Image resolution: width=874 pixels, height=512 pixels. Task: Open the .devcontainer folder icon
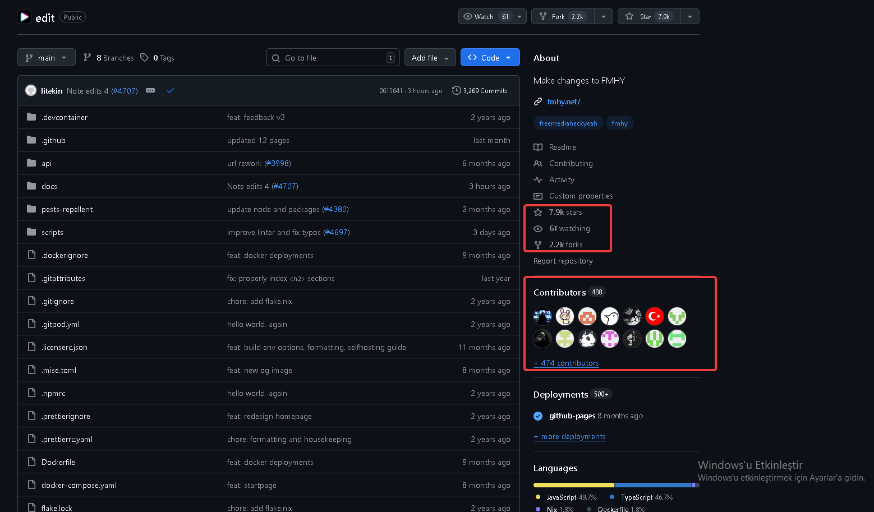click(x=31, y=117)
